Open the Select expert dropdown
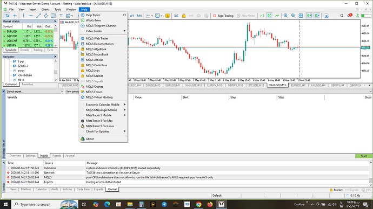 (35, 92)
